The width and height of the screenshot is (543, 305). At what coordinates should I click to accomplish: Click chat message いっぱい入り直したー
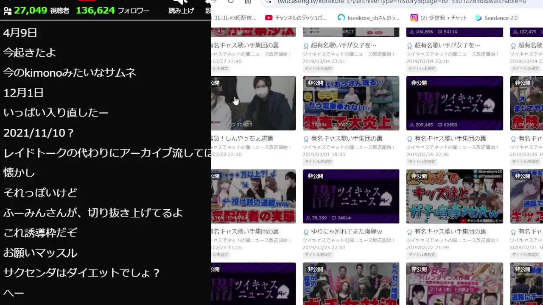(x=56, y=113)
